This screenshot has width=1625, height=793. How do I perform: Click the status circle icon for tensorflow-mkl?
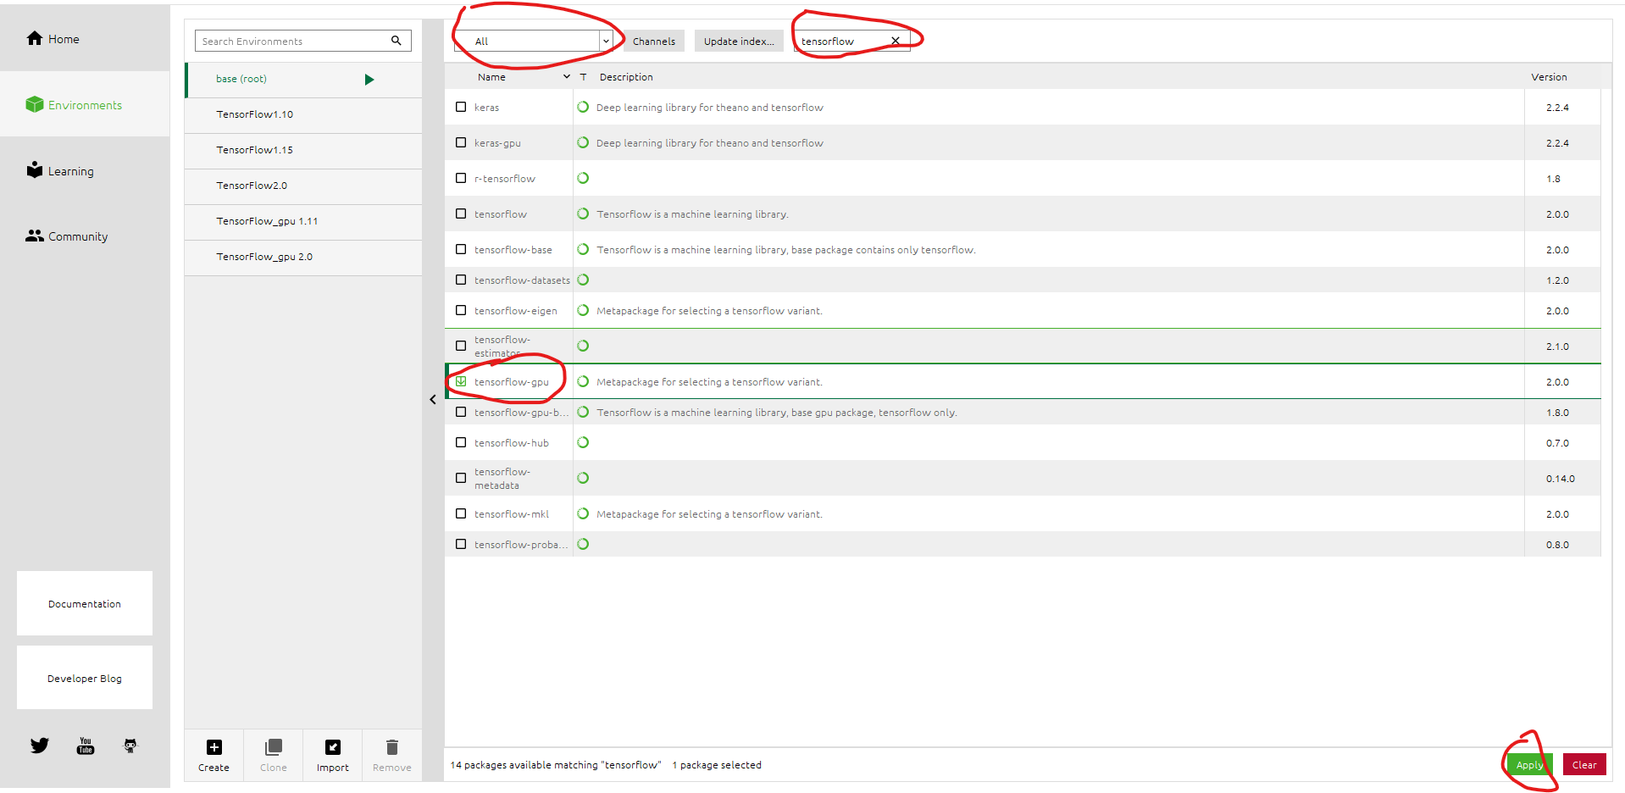[583, 513]
